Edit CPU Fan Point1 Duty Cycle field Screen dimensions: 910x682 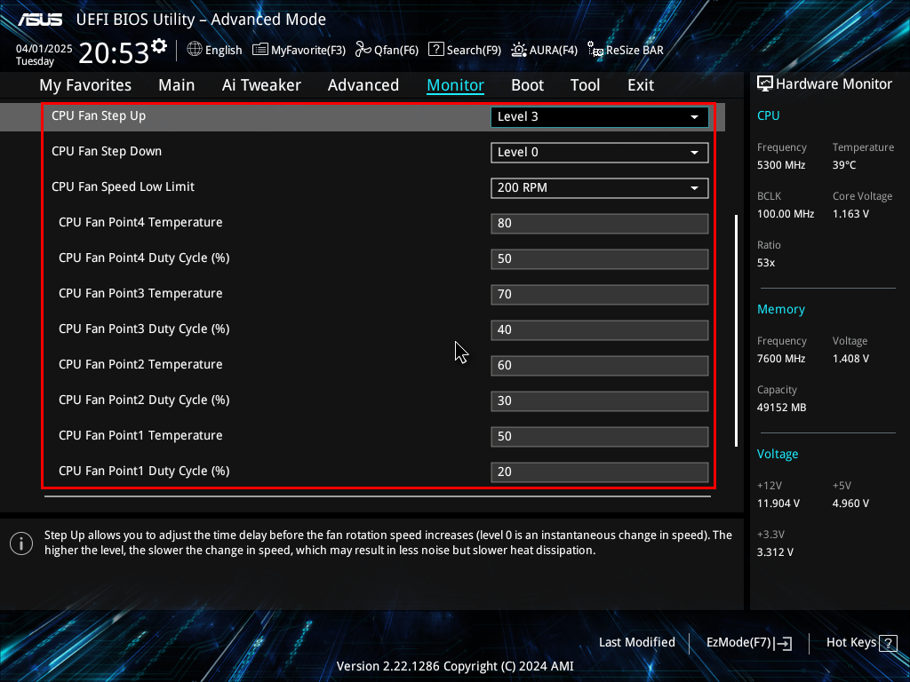600,472
